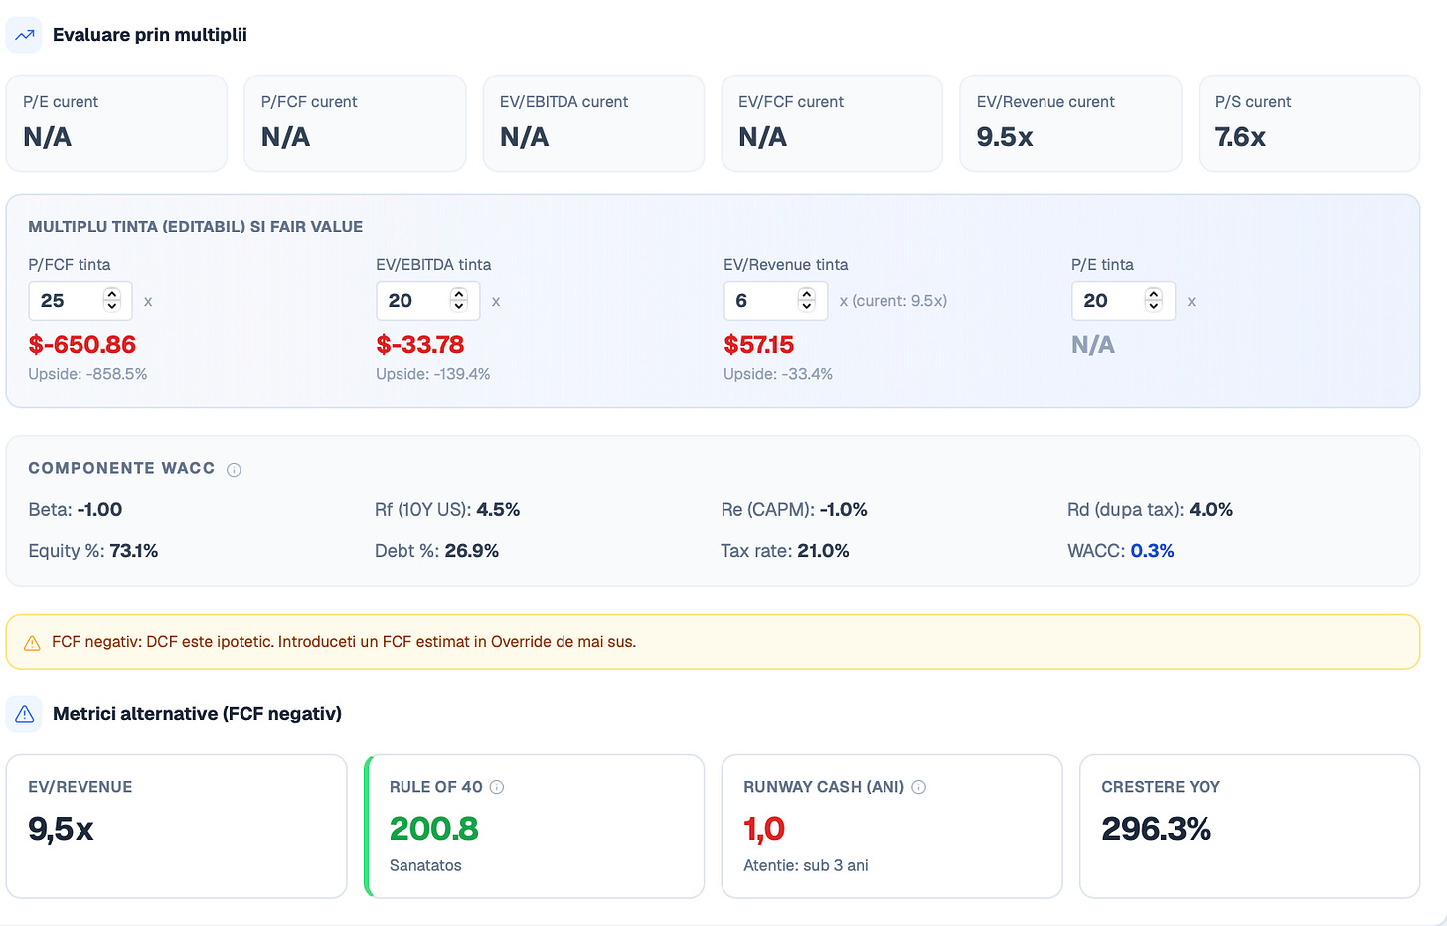Focus the EV/Revenue tinta input field
The width and height of the screenshot is (1447, 926).
(x=776, y=301)
